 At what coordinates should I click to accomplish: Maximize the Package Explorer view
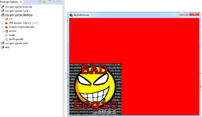tap(59, 2)
